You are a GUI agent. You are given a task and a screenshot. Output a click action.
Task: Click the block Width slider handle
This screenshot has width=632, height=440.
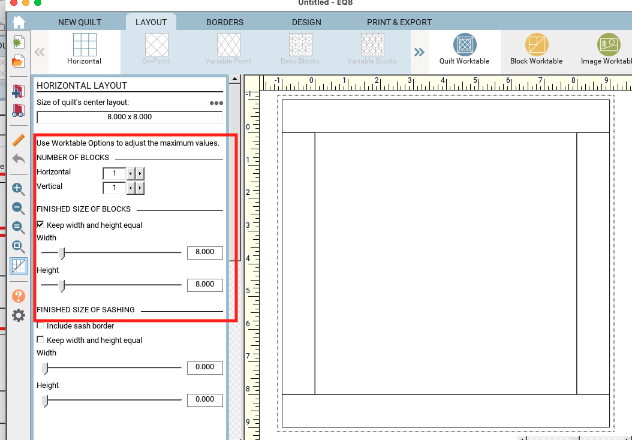(62, 253)
